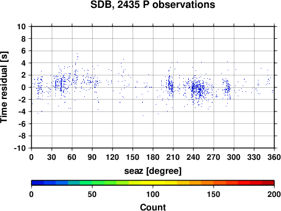Click the 'Count' colorbar label
281x211 pixels.
(153, 207)
